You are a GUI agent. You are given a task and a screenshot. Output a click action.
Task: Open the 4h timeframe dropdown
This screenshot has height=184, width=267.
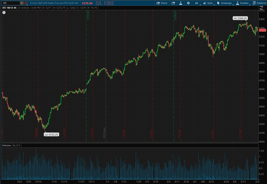197,3
